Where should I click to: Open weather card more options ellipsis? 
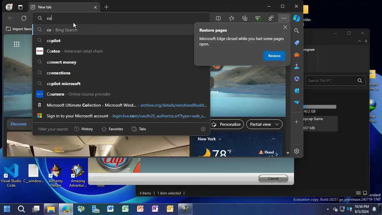point(273,139)
